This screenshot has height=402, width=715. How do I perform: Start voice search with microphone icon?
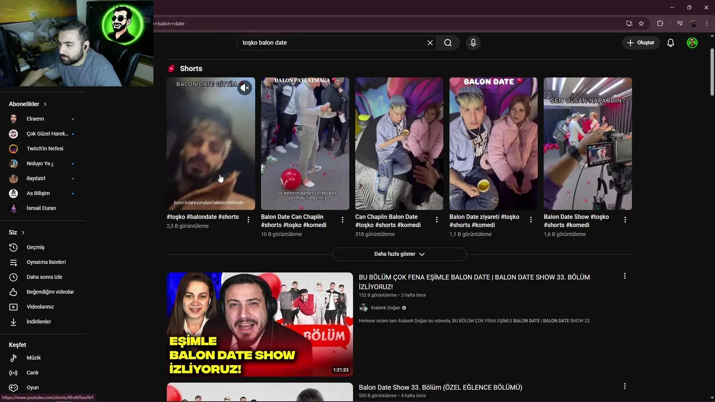tap(473, 42)
